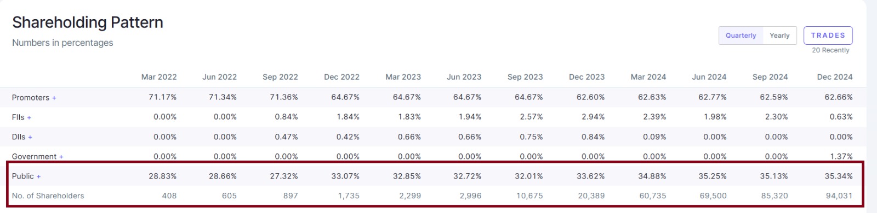The image size is (877, 213).
Task: Switch to Yearly view
Action: point(779,35)
